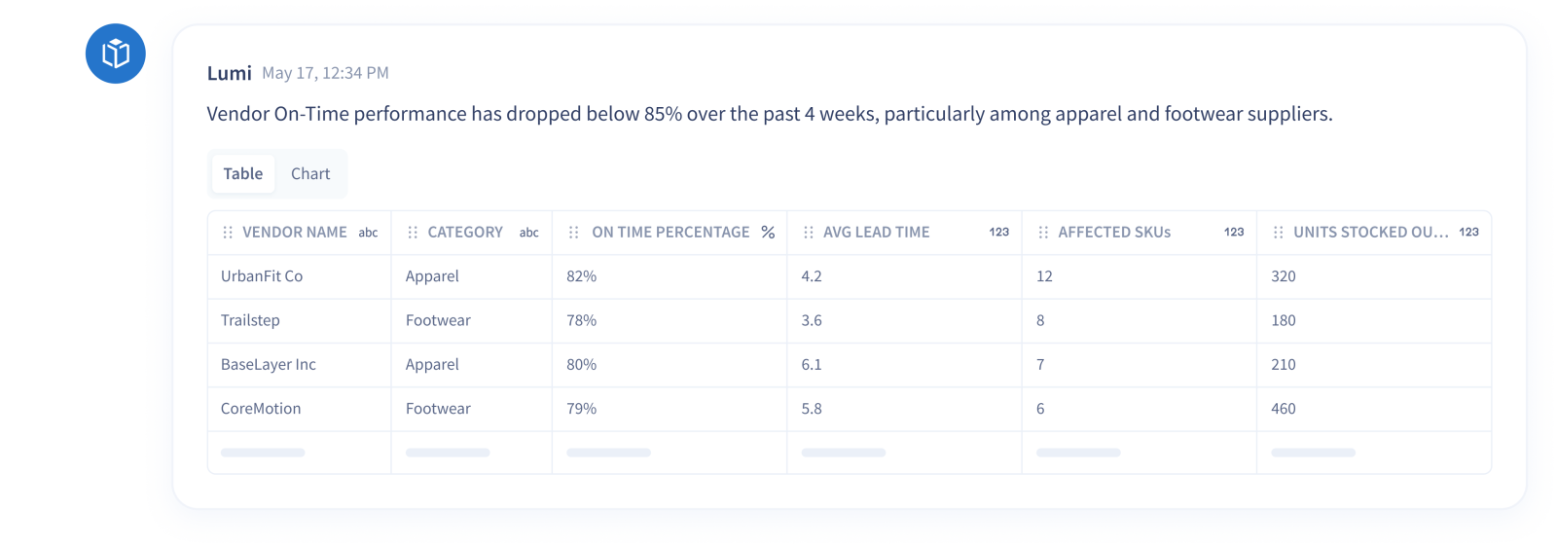
Task: Click drag handle on Avg Lead Time column
Action: pos(809,233)
